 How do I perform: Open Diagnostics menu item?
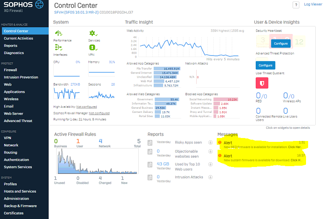pyautogui.click(x=14, y=53)
